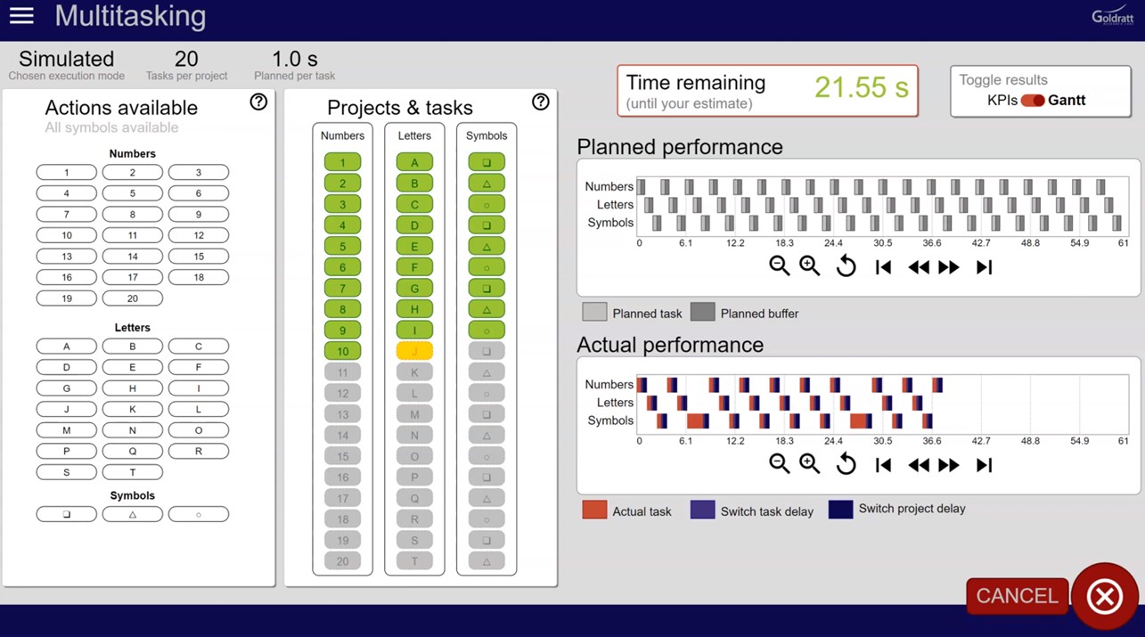
Task: Open help for Actions available panel
Action: (x=258, y=102)
